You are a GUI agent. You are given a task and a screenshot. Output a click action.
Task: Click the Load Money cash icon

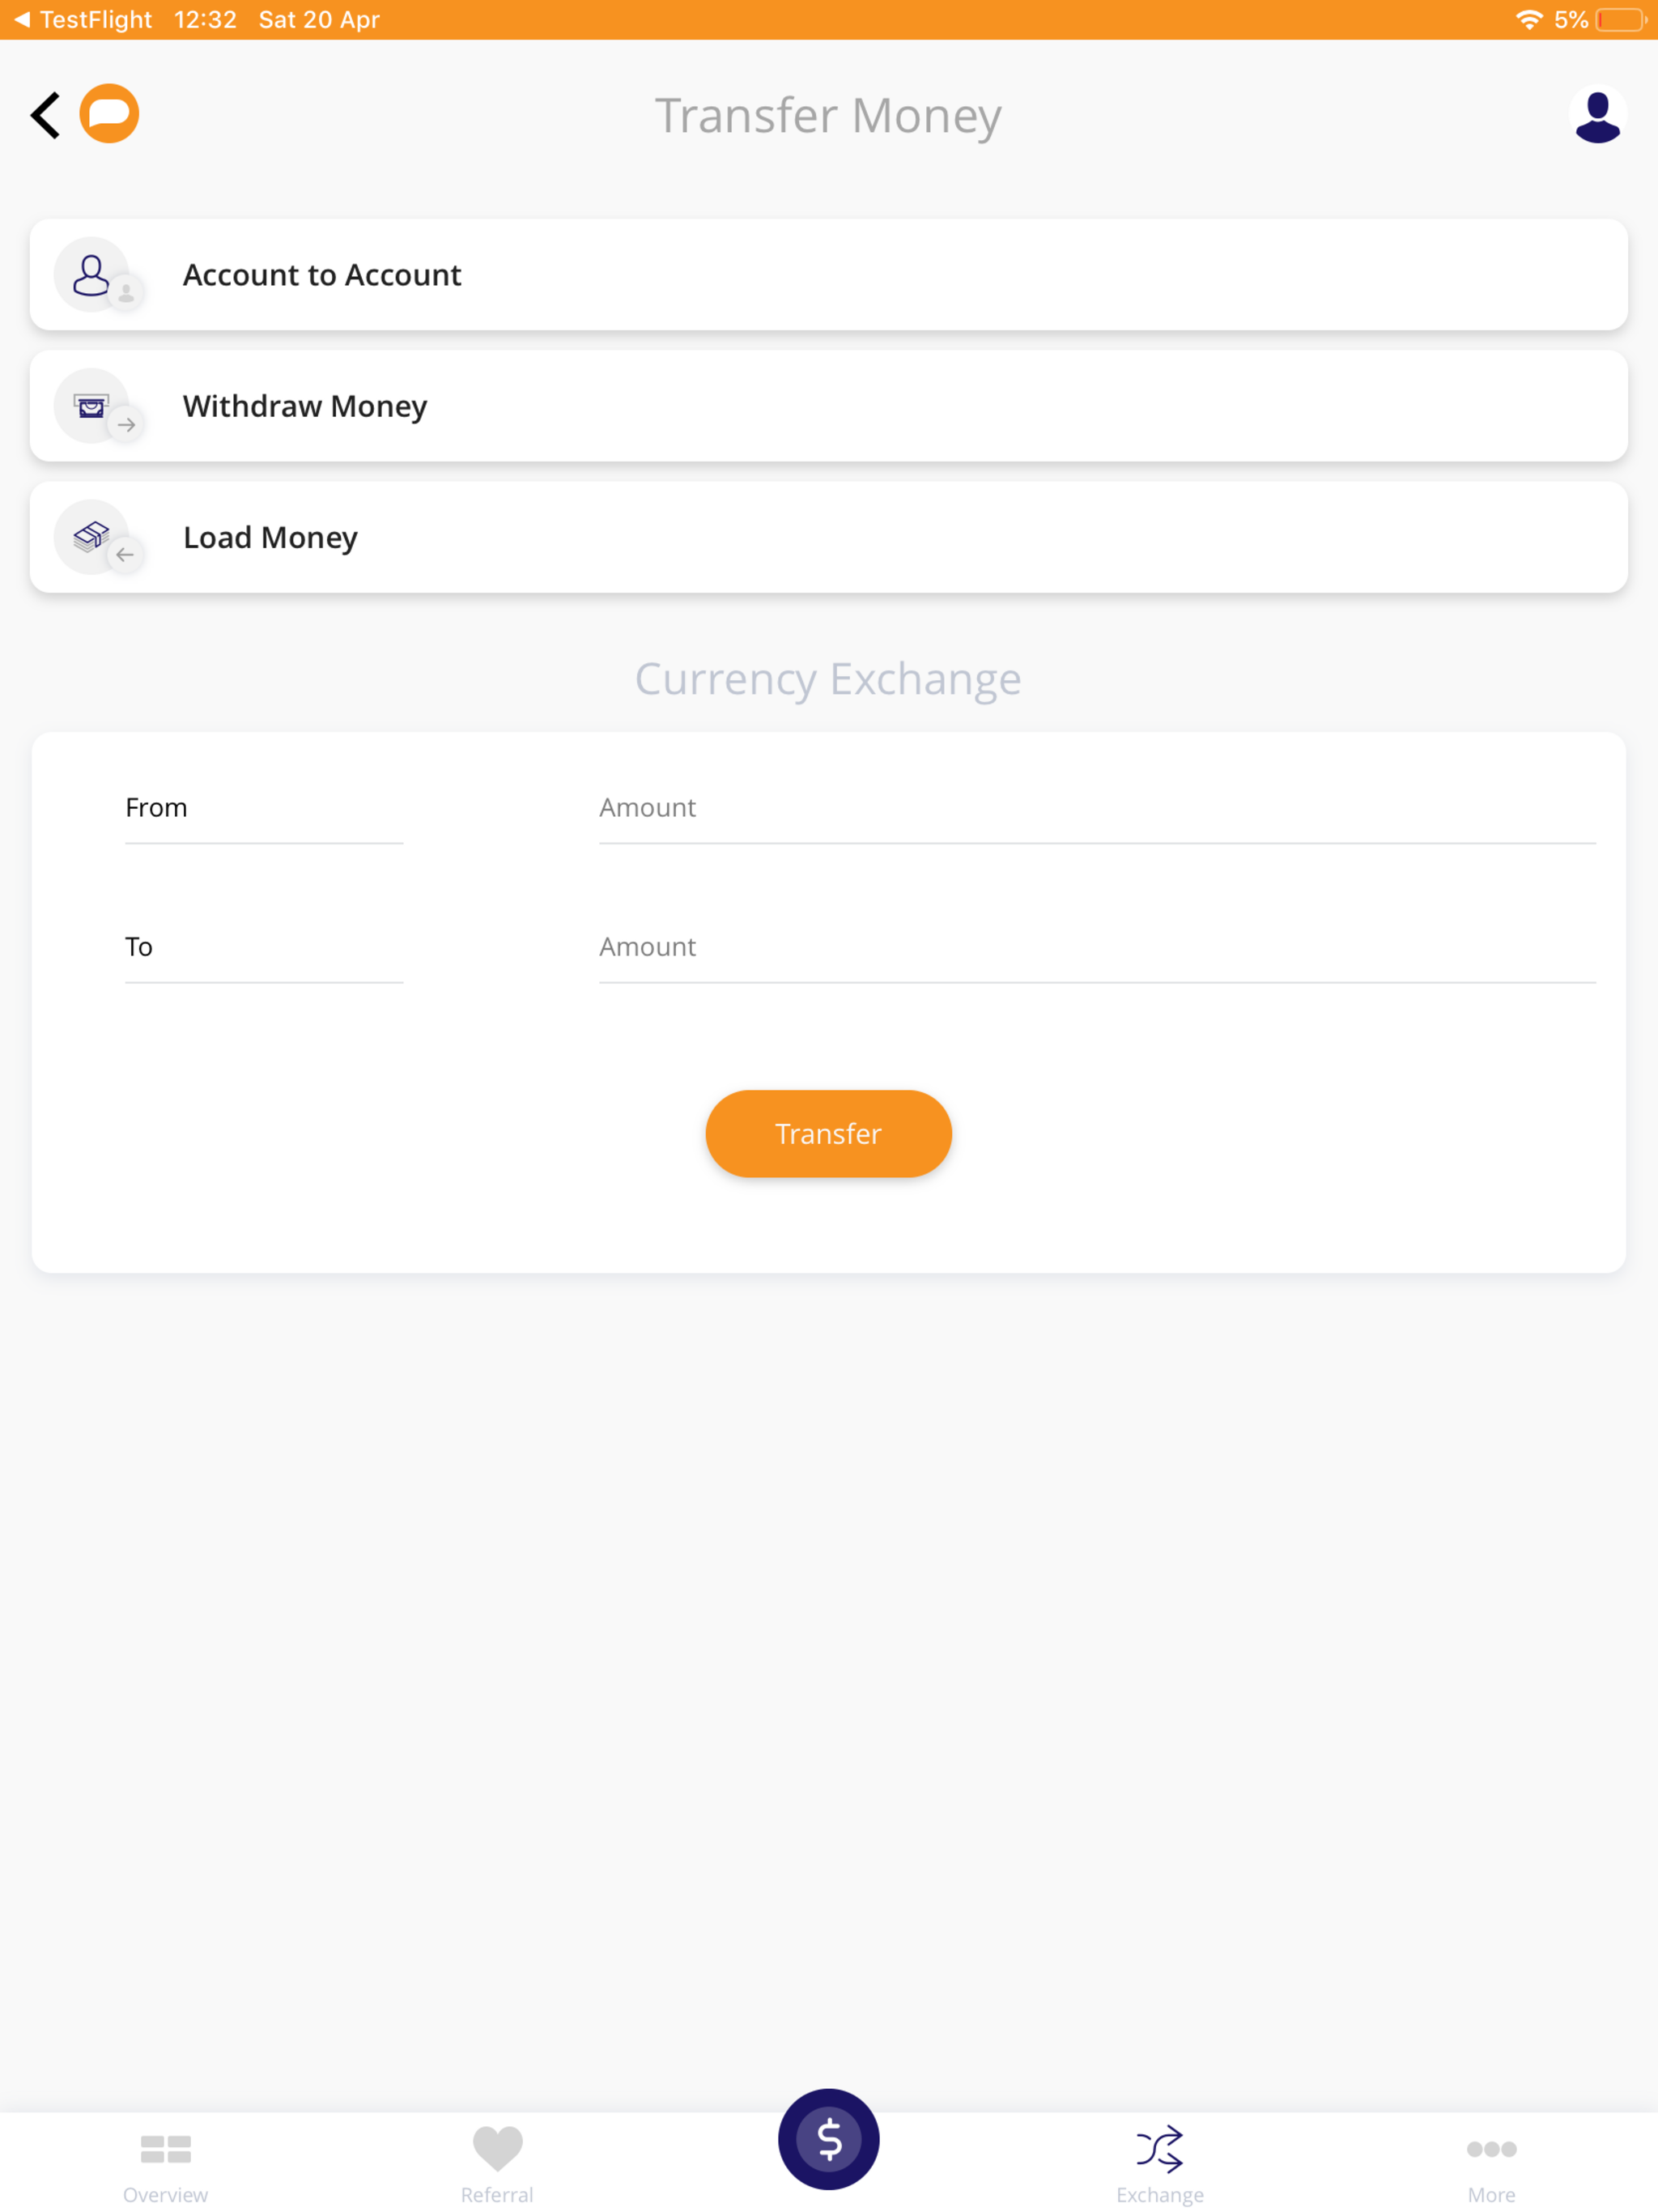pos(91,537)
